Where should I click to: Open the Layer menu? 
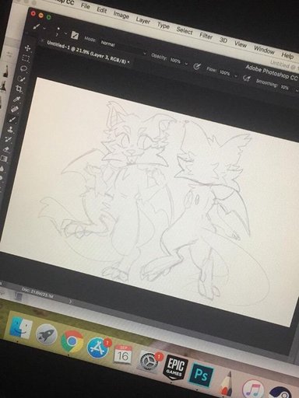coord(143,20)
